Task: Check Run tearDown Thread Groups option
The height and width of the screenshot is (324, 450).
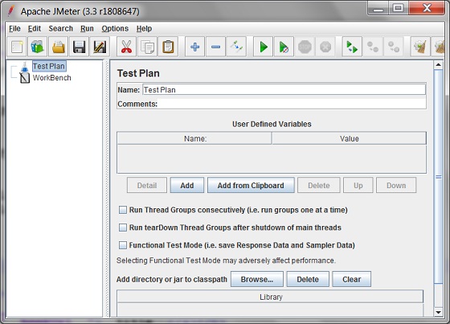Action: [x=123, y=228]
